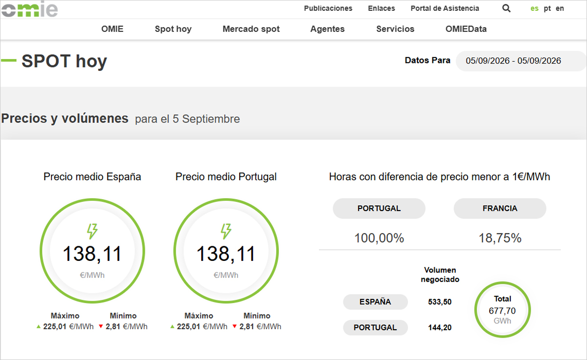The height and width of the screenshot is (360, 587).
Task: Click red down arrow under España Mínimo
Action: [101, 327]
